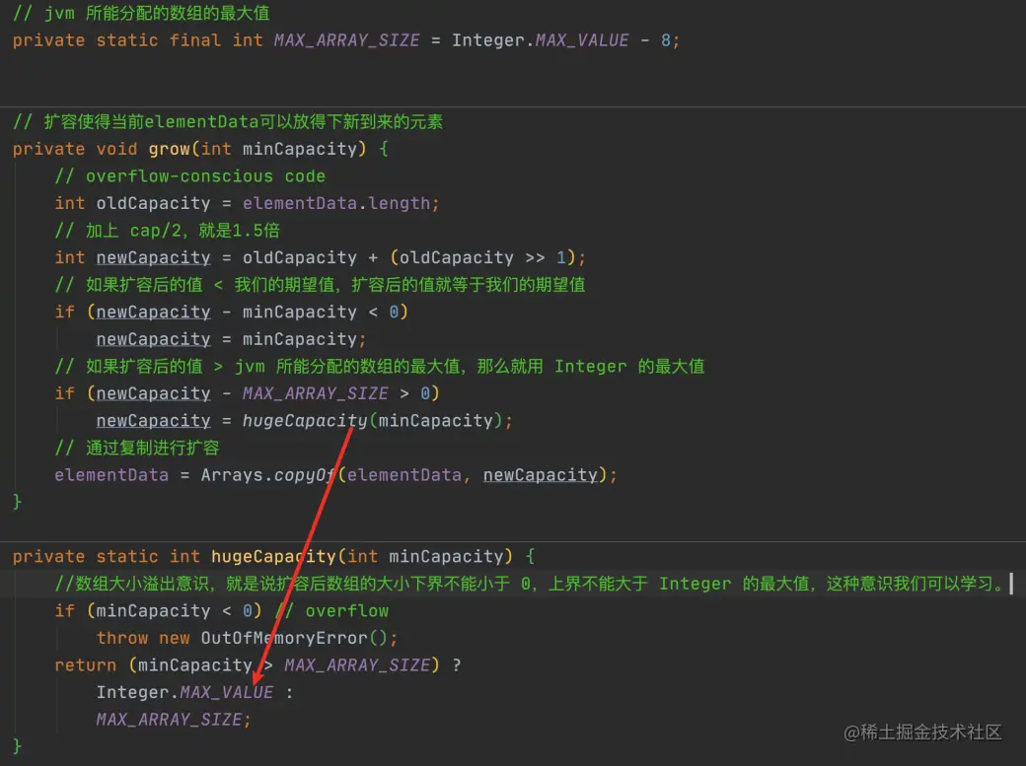The height and width of the screenshot is (766, 1026).
Task: Click hugeCapacity in the method signature
Action: 273,557
